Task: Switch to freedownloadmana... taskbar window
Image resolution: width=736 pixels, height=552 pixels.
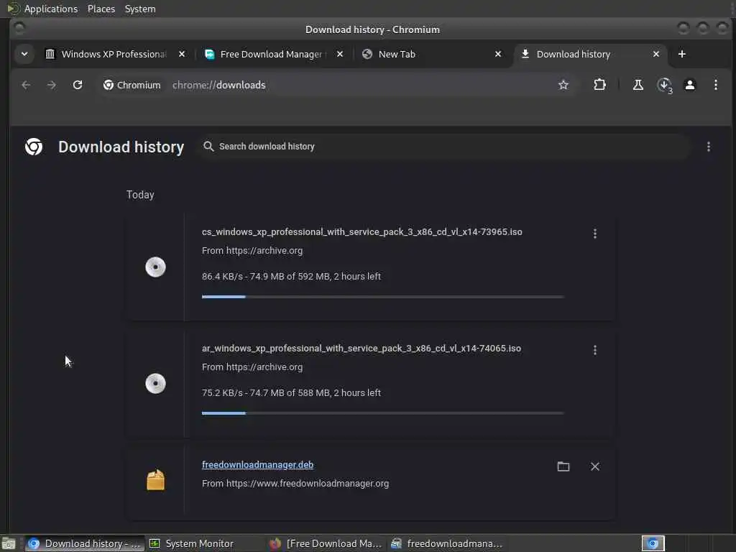Action: coord(447,543)
